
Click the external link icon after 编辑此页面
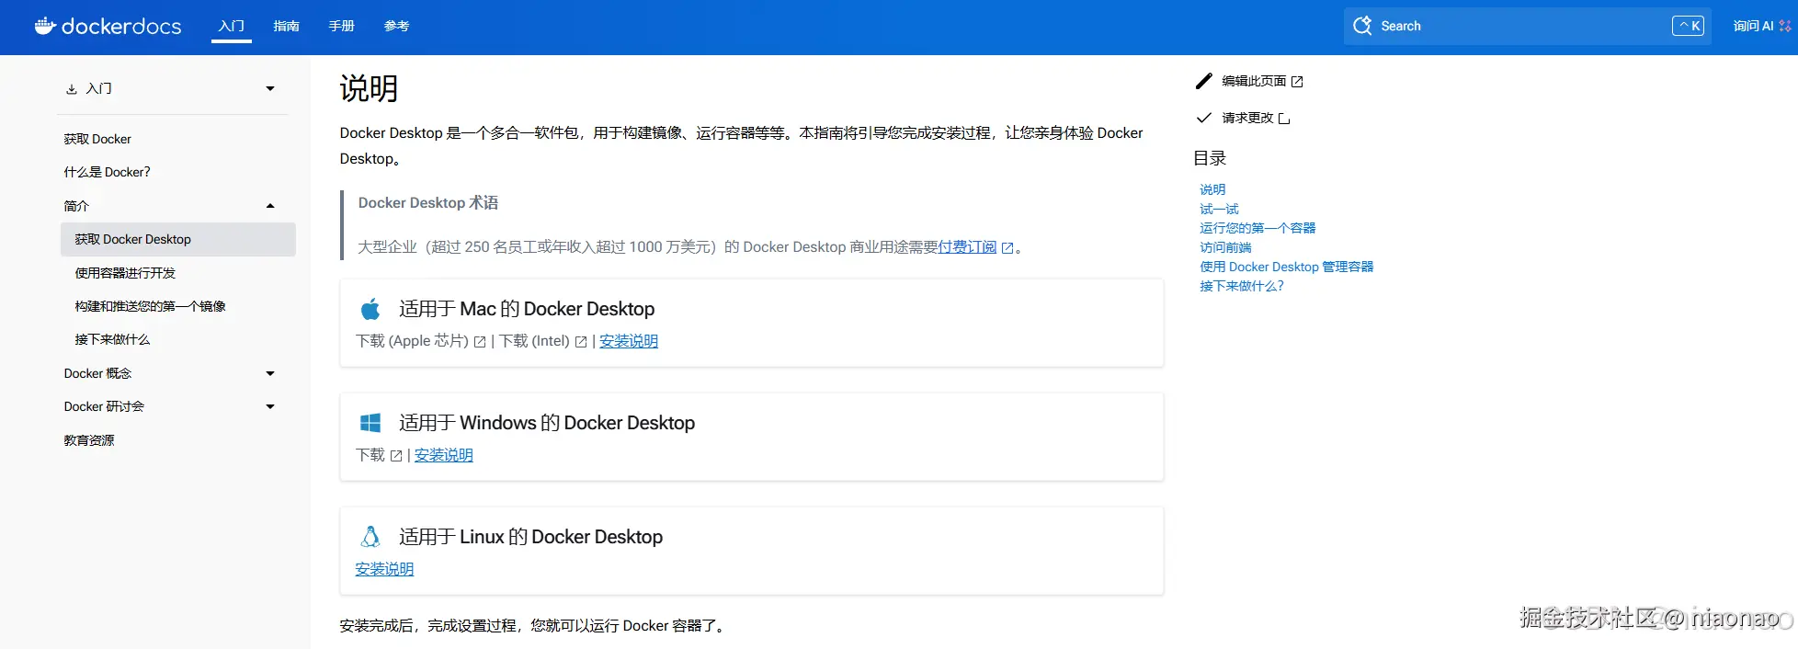(x=1297, y=82)
